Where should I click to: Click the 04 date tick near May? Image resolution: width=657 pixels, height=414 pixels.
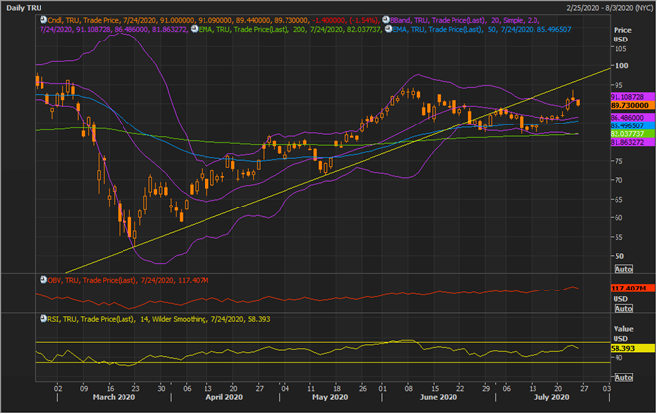point(285,389)
